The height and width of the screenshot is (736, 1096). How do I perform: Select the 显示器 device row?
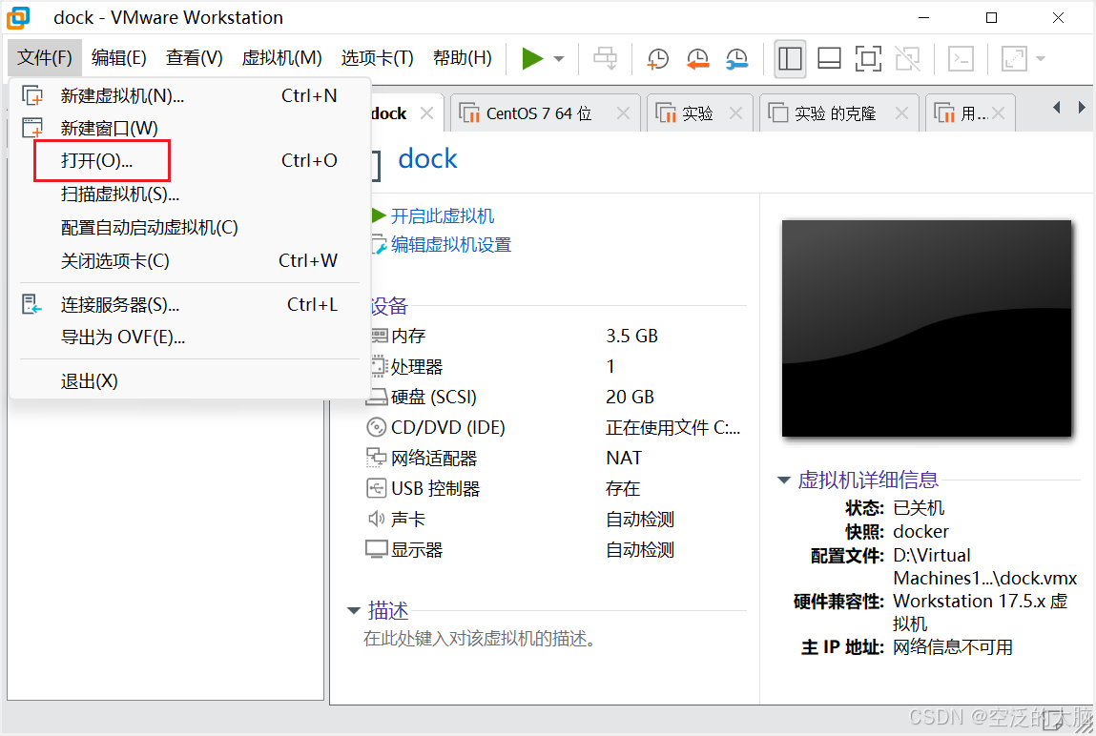pos(556,550)
